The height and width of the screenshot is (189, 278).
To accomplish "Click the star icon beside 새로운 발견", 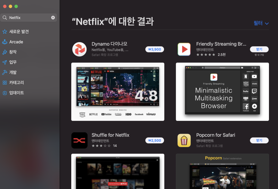I will [x=5, y=32].
